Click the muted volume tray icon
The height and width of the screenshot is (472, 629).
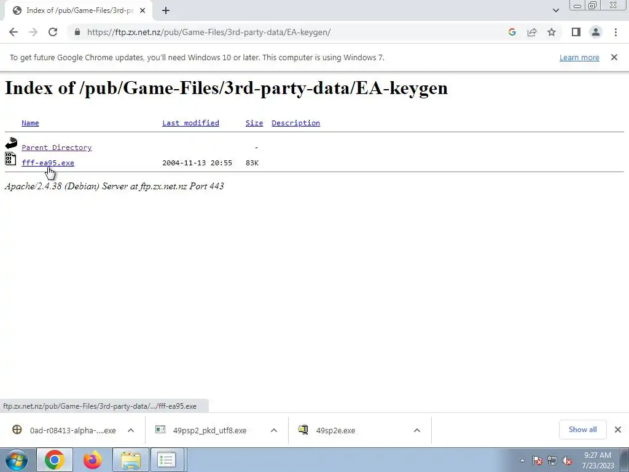pyautogui.click(x=567, y=460)
